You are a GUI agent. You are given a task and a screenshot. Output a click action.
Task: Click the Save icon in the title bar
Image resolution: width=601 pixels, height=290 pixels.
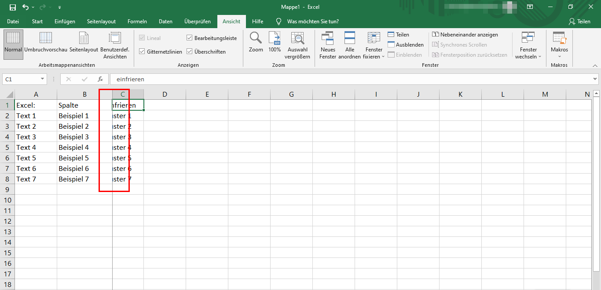pyautogui.click(x=13, y=7)
